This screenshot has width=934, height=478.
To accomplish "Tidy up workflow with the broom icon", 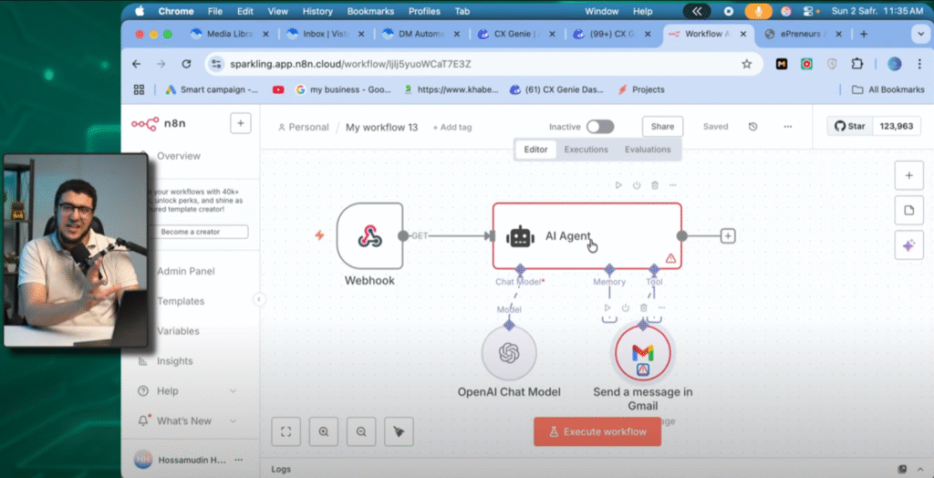I will click(x=399, y=431).
